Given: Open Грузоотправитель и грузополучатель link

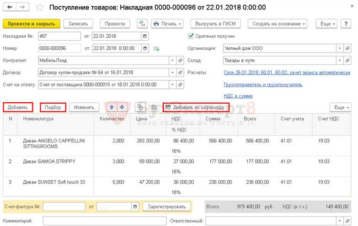Looking at the screenshot, I should 263,85.
